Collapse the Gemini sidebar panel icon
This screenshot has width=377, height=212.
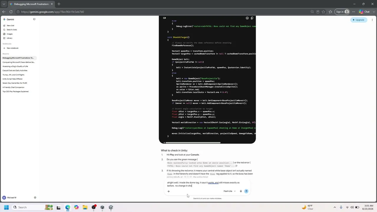[x=34, y=19]
